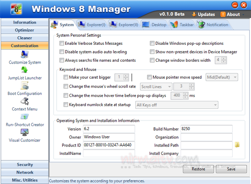Expand the Scroll Lines dropdown
Viewport: 251px width, 184px height.
tap(156, 87)
